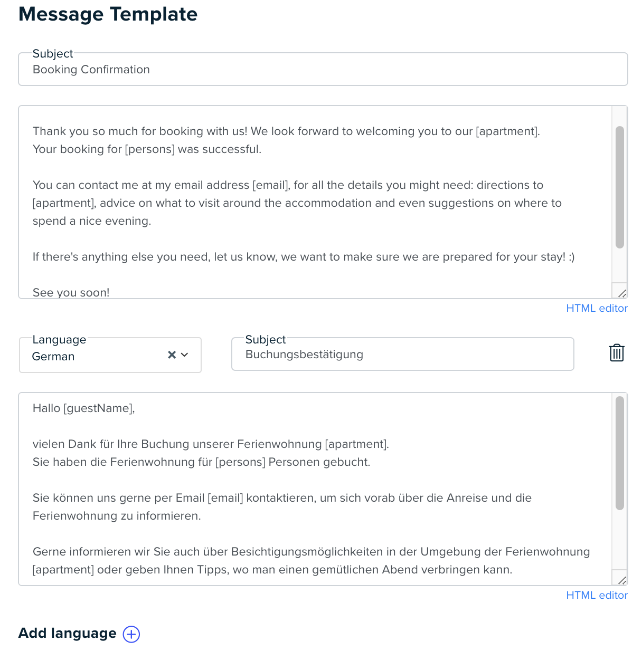Click the Buchungsbestätigung subject field
The height and width of the screenshot is (651, 642).
point(403,354)
